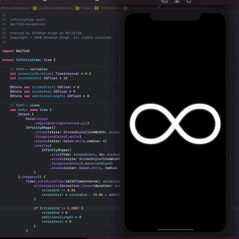Viewport: 239px width, 239px height.
Task: Open the Code folder breadcrumb
Action: click(x=82, y=8)
